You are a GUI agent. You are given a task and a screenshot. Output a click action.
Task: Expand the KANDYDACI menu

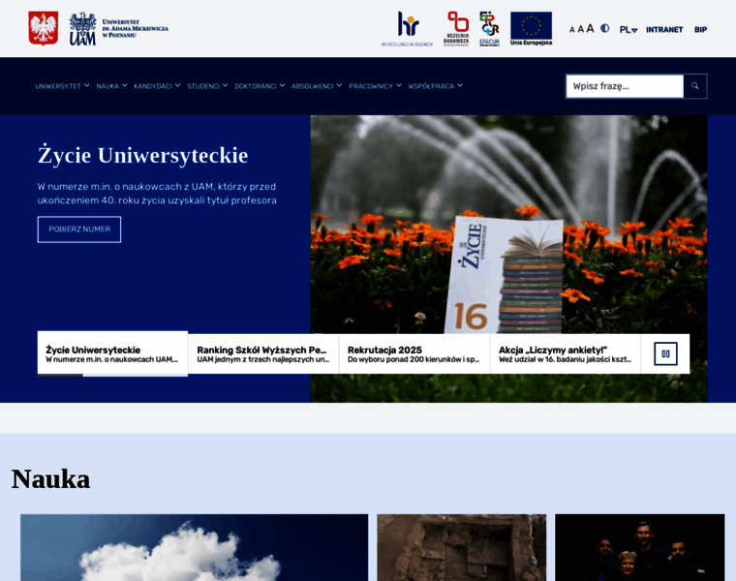157,86
